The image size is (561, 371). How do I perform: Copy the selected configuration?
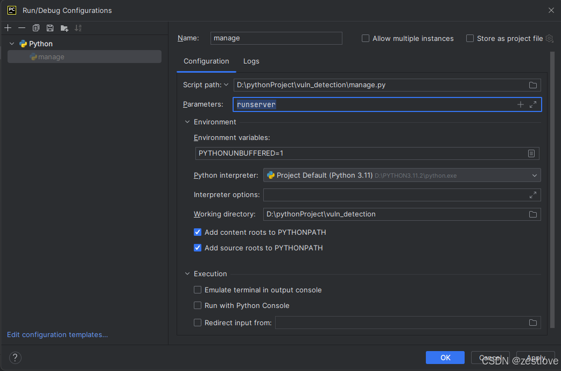(x=36, y=28)
